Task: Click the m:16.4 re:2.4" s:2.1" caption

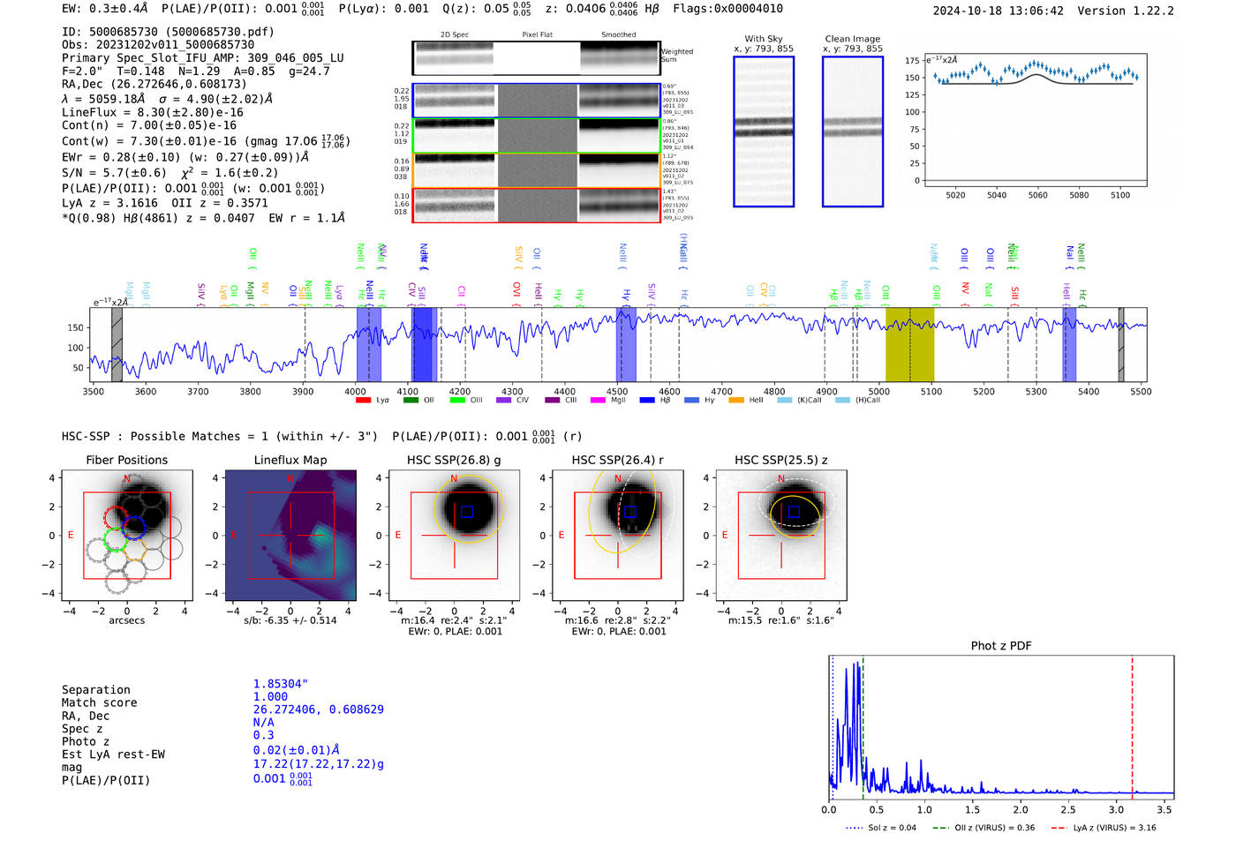Action: click(x=454, y=620)
